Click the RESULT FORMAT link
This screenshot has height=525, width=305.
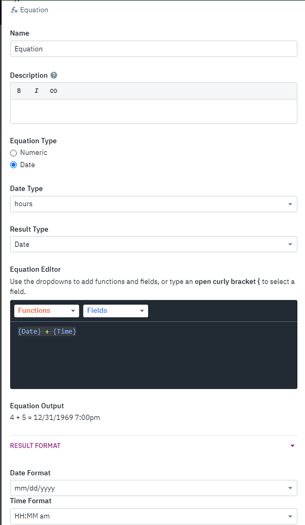(x=35, y=446)
